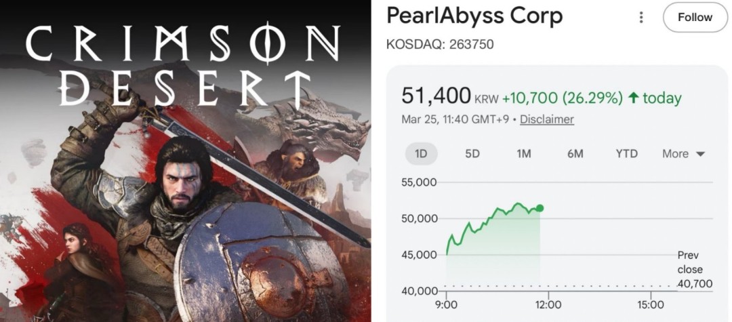The width and height of the screenshot is (732, 322).
Task: Select the 1D time range tab
Action: (421, 154)
